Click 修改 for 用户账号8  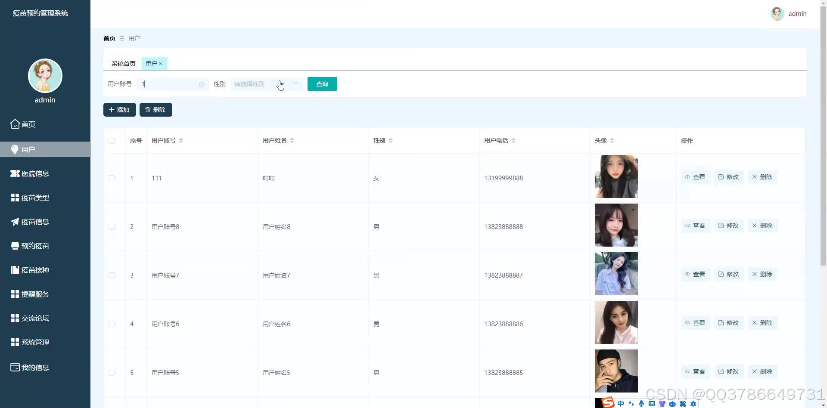pos(729,226)
